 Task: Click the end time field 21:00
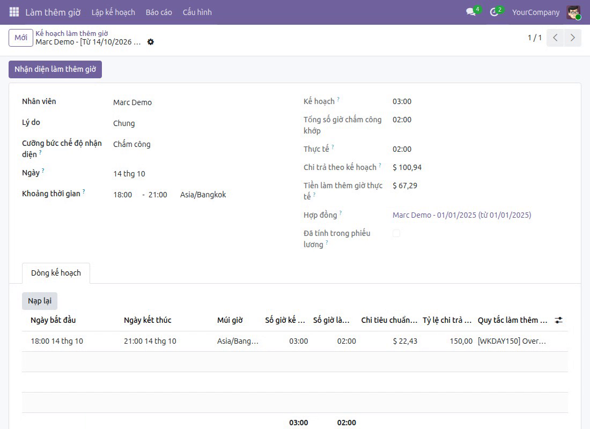point(158,195)
